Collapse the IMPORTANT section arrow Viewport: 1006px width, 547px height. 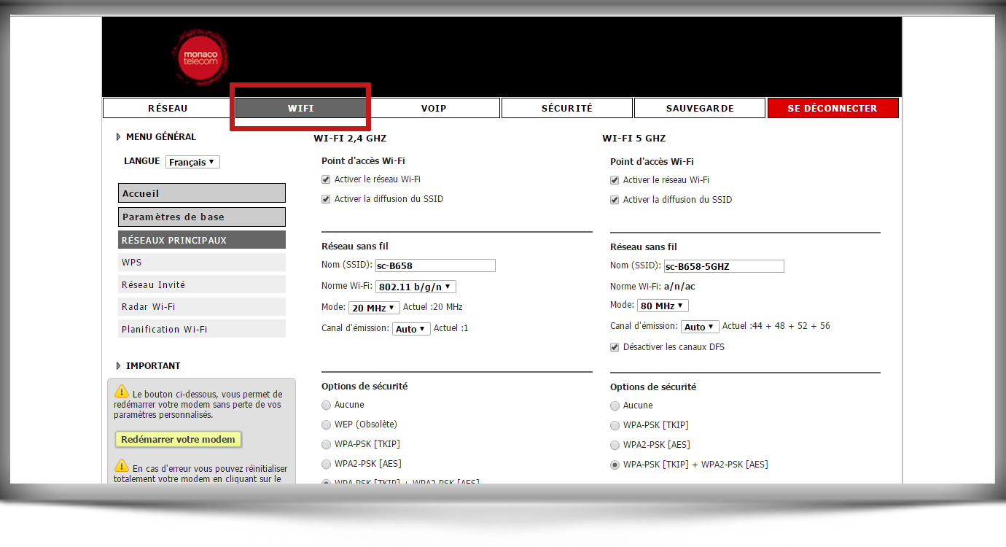pyautogui.click(x=119, y=366)
